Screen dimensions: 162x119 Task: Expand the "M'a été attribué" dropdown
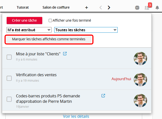(x=29, y=30)
